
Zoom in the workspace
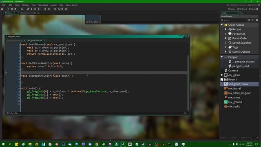pos(62,9)
